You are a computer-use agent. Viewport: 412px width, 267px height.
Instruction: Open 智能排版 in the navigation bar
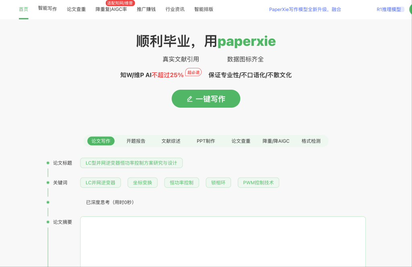tap(204, 9)
